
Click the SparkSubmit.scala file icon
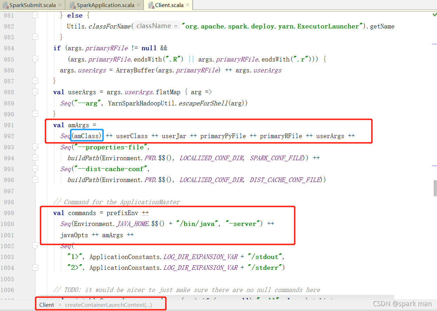pyautogui.click(x=5, y=5)
